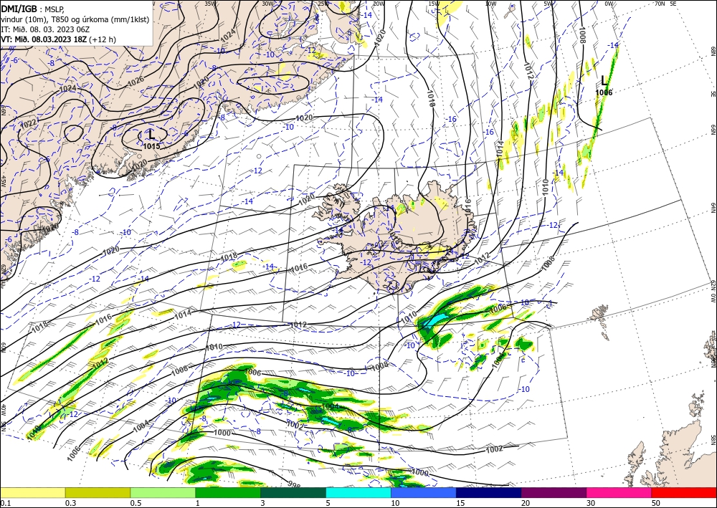Image resolution: width=717 pixels, height=508 pixels.
Task: Click the light green 0.5 mm legend swatch
Action: tap(163, 492)
